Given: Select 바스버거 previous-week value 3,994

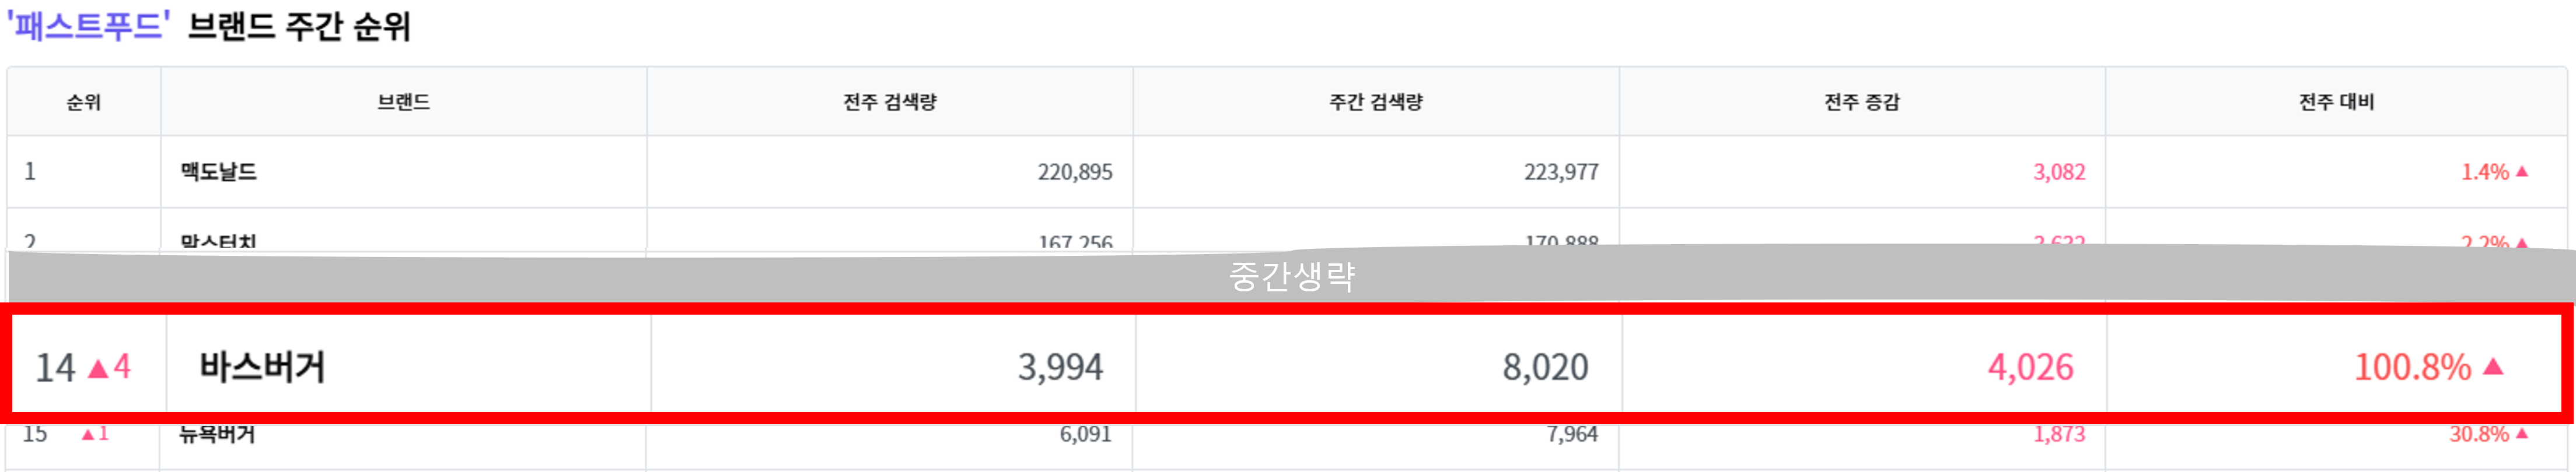Looking at the screenshot, I should pyautogui.click(x=1060, y=367).
